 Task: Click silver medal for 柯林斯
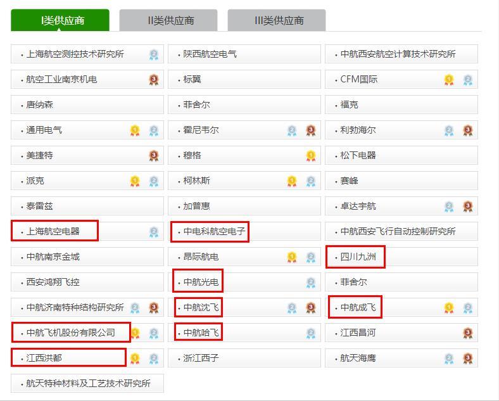[311, 181]
